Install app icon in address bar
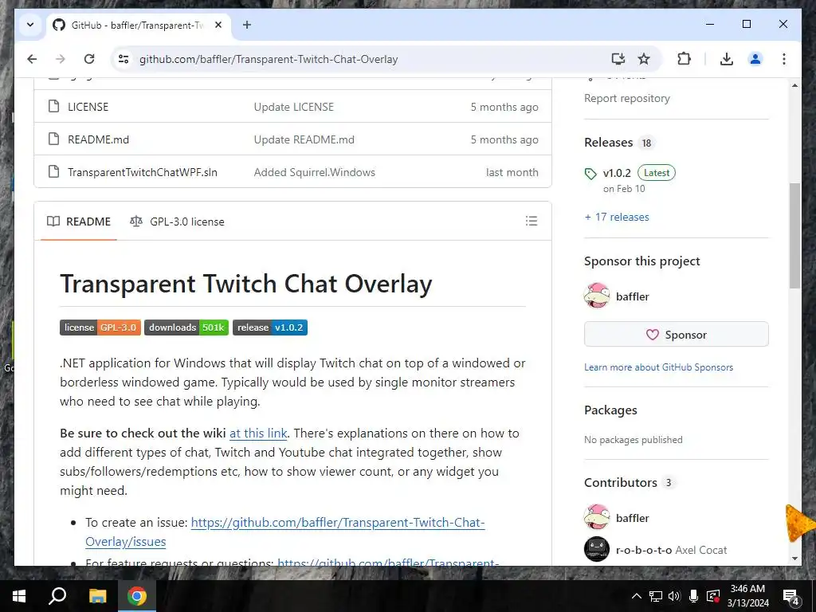The height and width of the screenshot is (612, 816). 618,59
